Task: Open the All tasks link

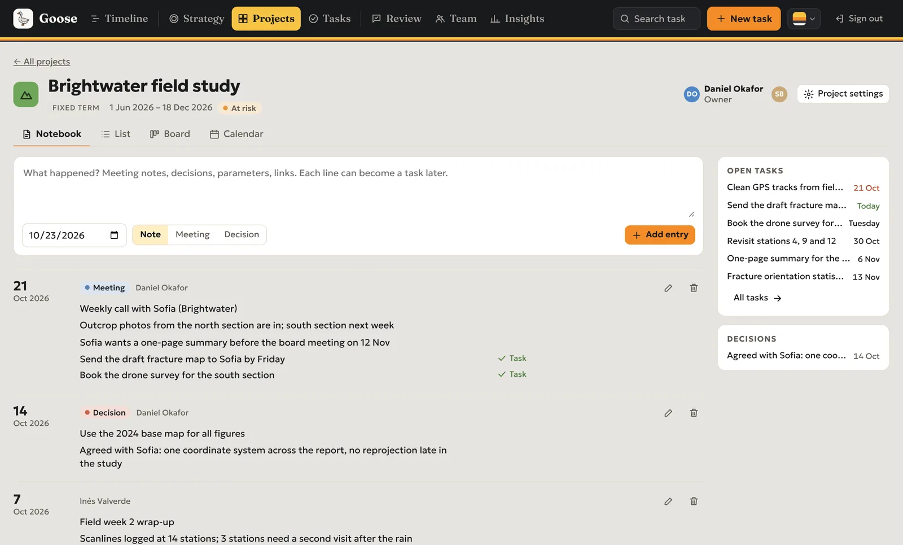Action: [757, 298]
